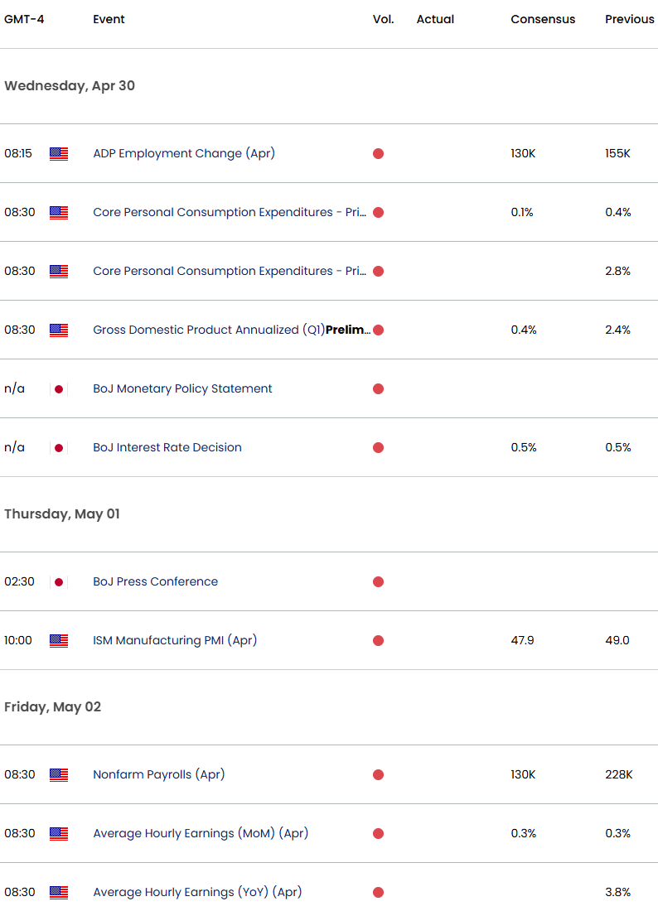Click the volatility dot for ADP Employment Change
Image resolution: width=658 pixels, height=911 pixels.
(x=378, y=153)
